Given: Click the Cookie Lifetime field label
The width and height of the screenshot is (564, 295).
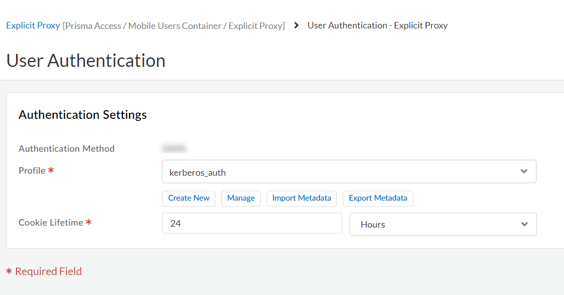Looking at the screenshot, I should (51, 223).
